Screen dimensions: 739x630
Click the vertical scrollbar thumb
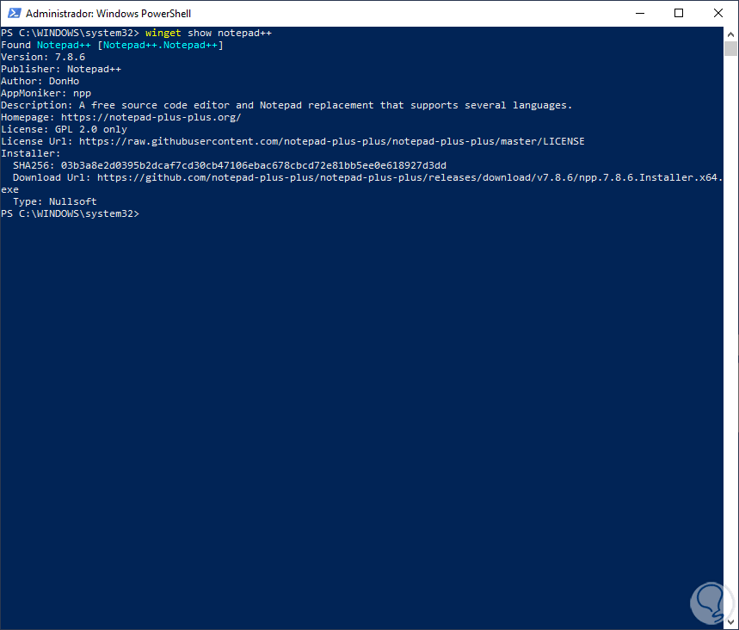[730, 48]
